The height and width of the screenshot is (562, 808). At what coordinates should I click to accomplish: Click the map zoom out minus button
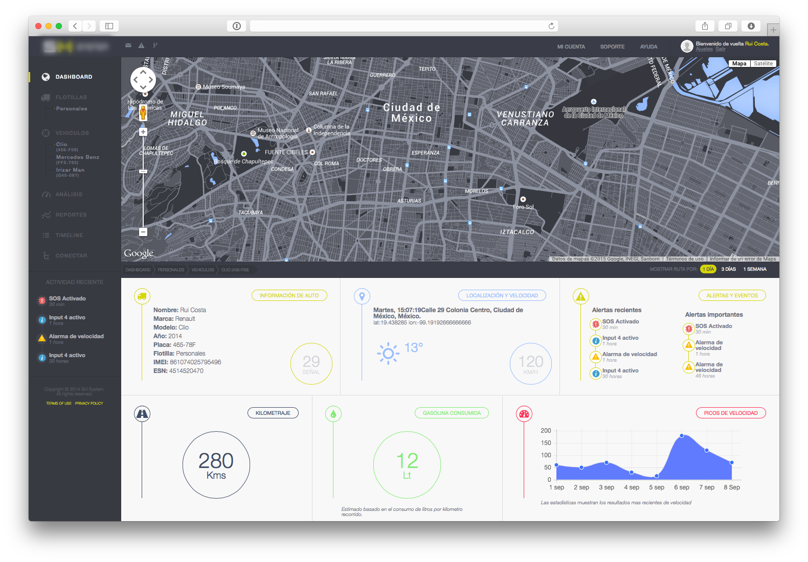pyautogui.click(x=143, y=232)
